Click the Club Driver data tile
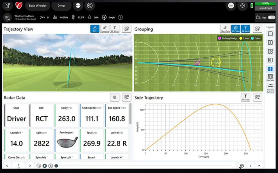The height and width of the screenshot is (173, 278). point(16,115)
